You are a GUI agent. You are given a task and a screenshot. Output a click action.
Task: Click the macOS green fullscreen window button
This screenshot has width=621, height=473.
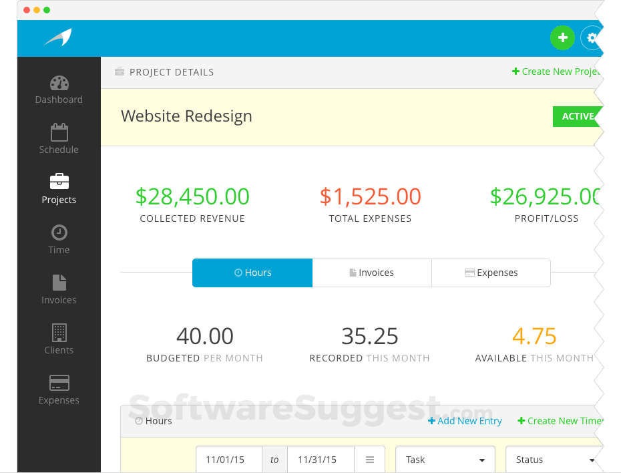tap(47, 10)
